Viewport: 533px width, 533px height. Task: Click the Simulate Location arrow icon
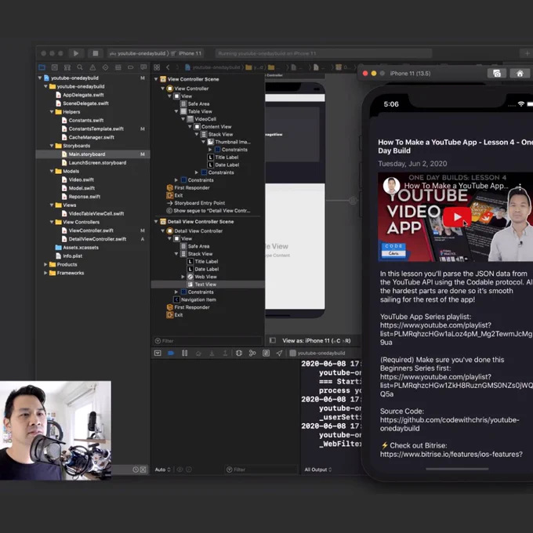[279, 354]
